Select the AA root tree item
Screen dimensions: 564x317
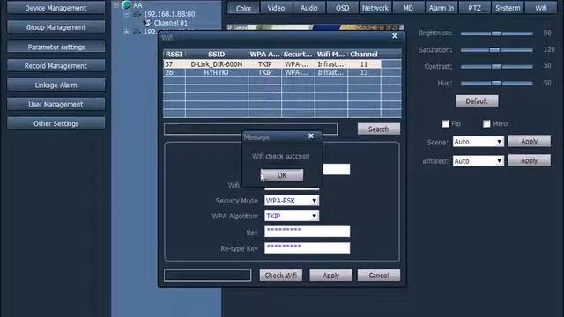click(137, 5)
